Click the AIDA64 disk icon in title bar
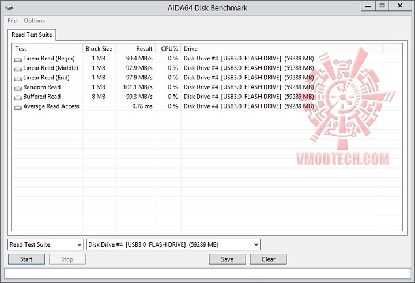 [x=9, y=7]
